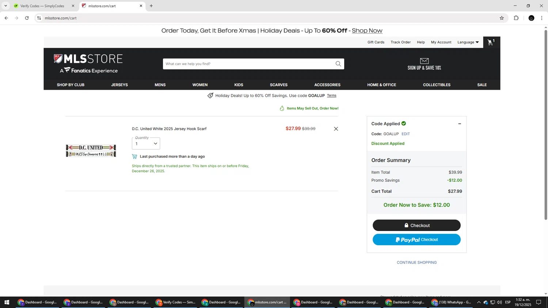Click the browser reload icon

click(x=27, y=18)
